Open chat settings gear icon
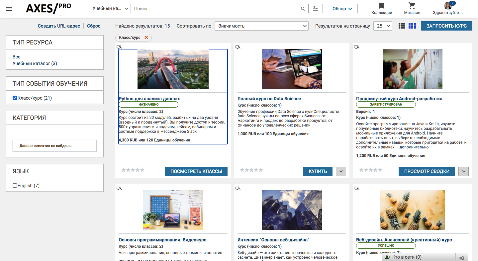 [x=461, y=257]
